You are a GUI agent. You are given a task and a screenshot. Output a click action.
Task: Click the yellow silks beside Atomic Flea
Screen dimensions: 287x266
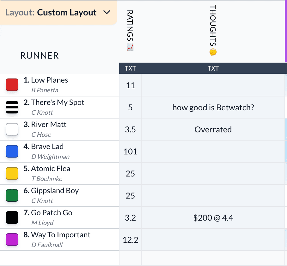[x=12, y=173]
